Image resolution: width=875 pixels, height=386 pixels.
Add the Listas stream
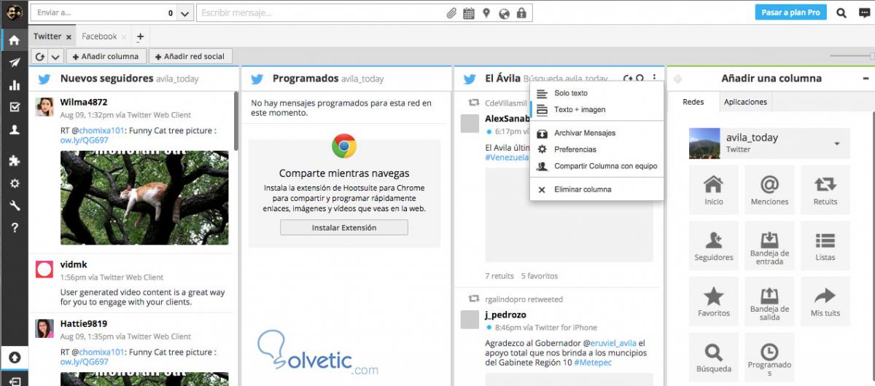point(825,245)
